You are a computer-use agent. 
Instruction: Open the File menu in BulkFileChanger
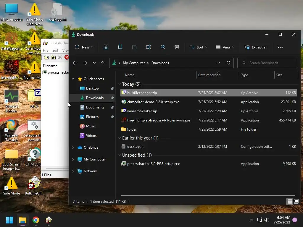click(x=46, y=50)
